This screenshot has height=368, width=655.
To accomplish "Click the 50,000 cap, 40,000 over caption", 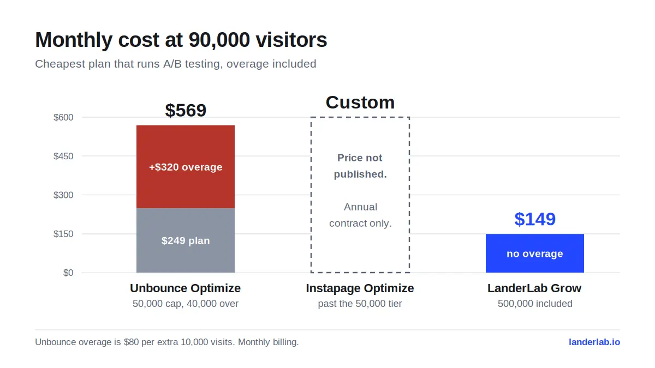I will coord(186,304).
